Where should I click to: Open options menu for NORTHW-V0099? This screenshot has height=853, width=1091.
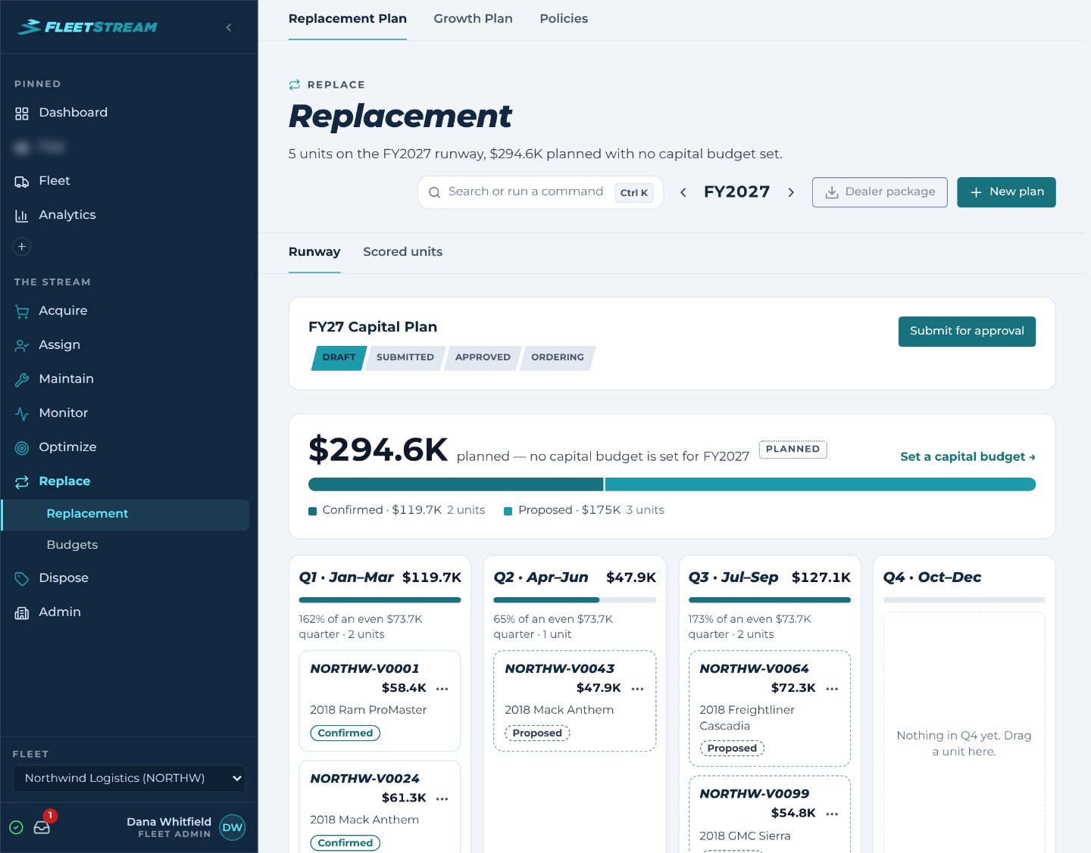832,814
